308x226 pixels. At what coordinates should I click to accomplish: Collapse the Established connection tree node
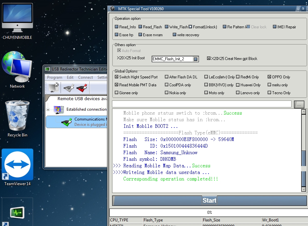pyautogui.click(x=48, y=109)
